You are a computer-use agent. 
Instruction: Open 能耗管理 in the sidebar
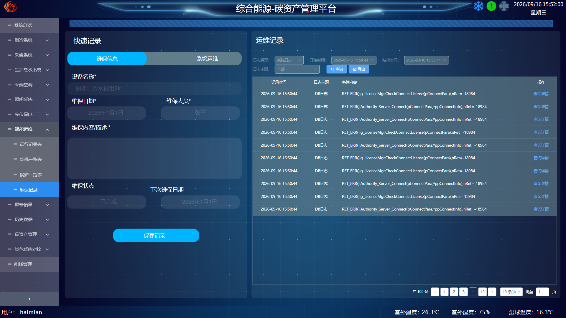(29, 264)
